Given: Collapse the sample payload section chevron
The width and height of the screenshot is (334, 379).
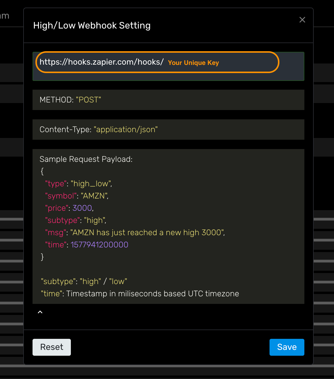Looking at the screenshot, I should [40, 312].
